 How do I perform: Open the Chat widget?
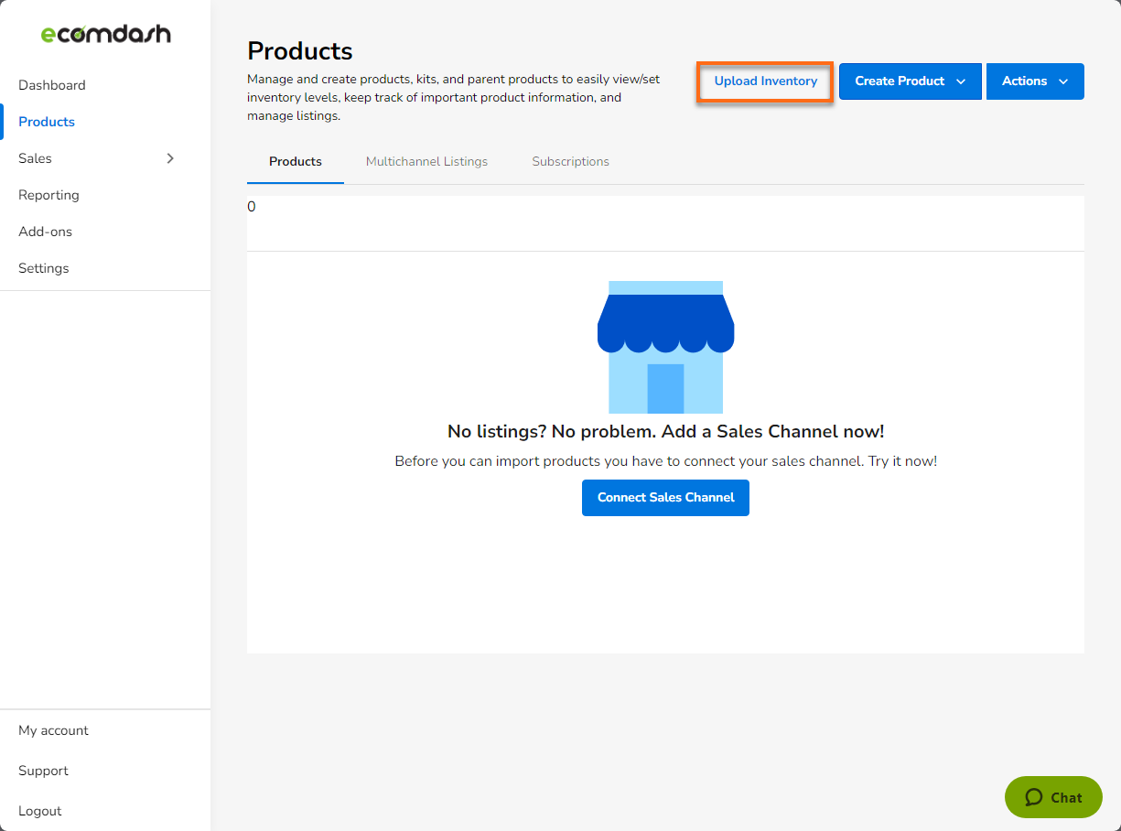(x=1052, y=797)
